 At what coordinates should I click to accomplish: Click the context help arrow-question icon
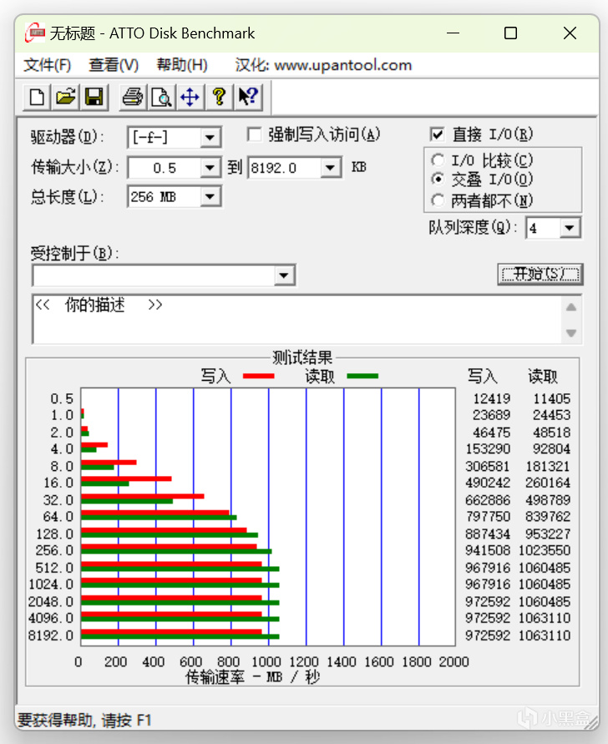pos(248,97)
